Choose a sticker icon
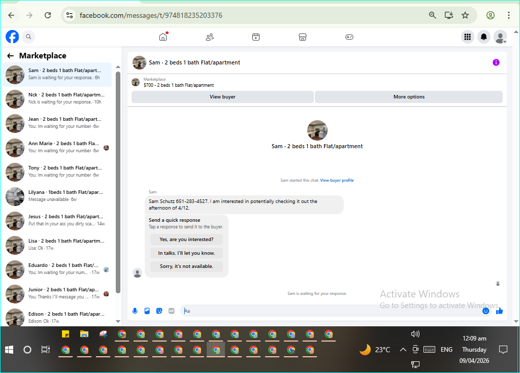The image size is (520, 373). click(x=159, y=311)
